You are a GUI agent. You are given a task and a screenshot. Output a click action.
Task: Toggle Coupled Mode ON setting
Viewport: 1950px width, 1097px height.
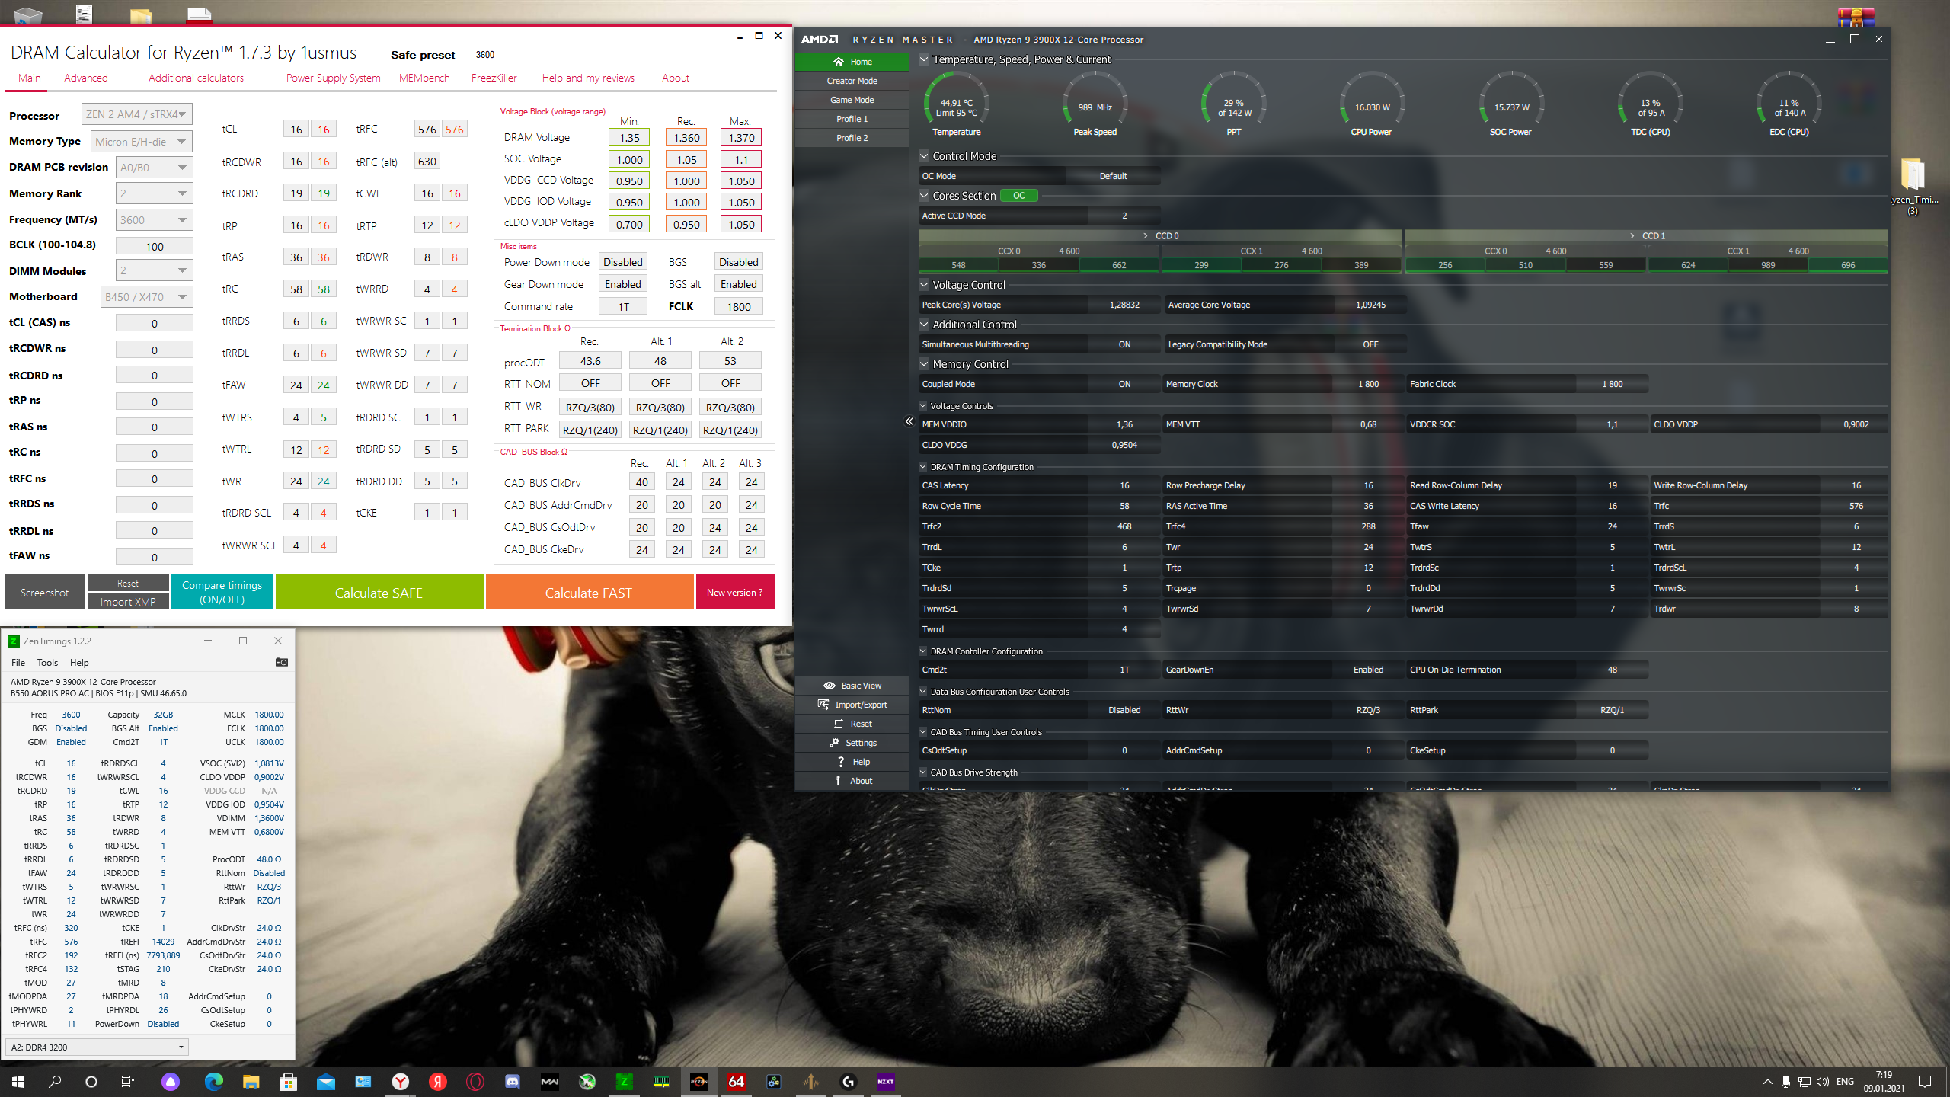[1124, 384]
